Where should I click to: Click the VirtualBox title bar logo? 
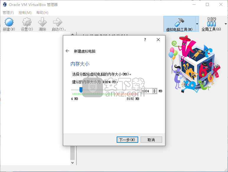(5, 4)
